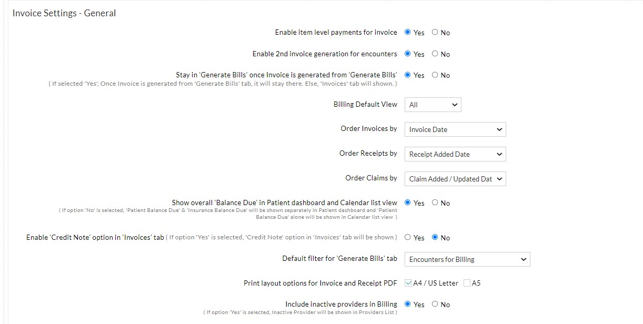Select No to stay in Generate Bills
Viewport: 643px width, 324px height.
[x=434, y=75]
